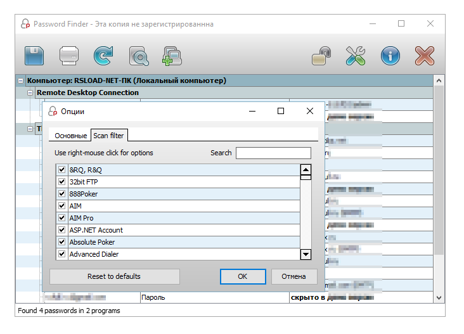Click the Refresh arrow toolbar icon
The width and height of the screenshot is (464, 334).
[x=103, y=56]
